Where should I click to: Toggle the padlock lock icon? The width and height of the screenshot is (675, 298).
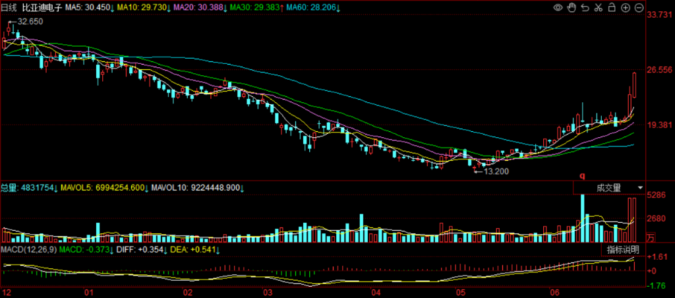(612, 7)
